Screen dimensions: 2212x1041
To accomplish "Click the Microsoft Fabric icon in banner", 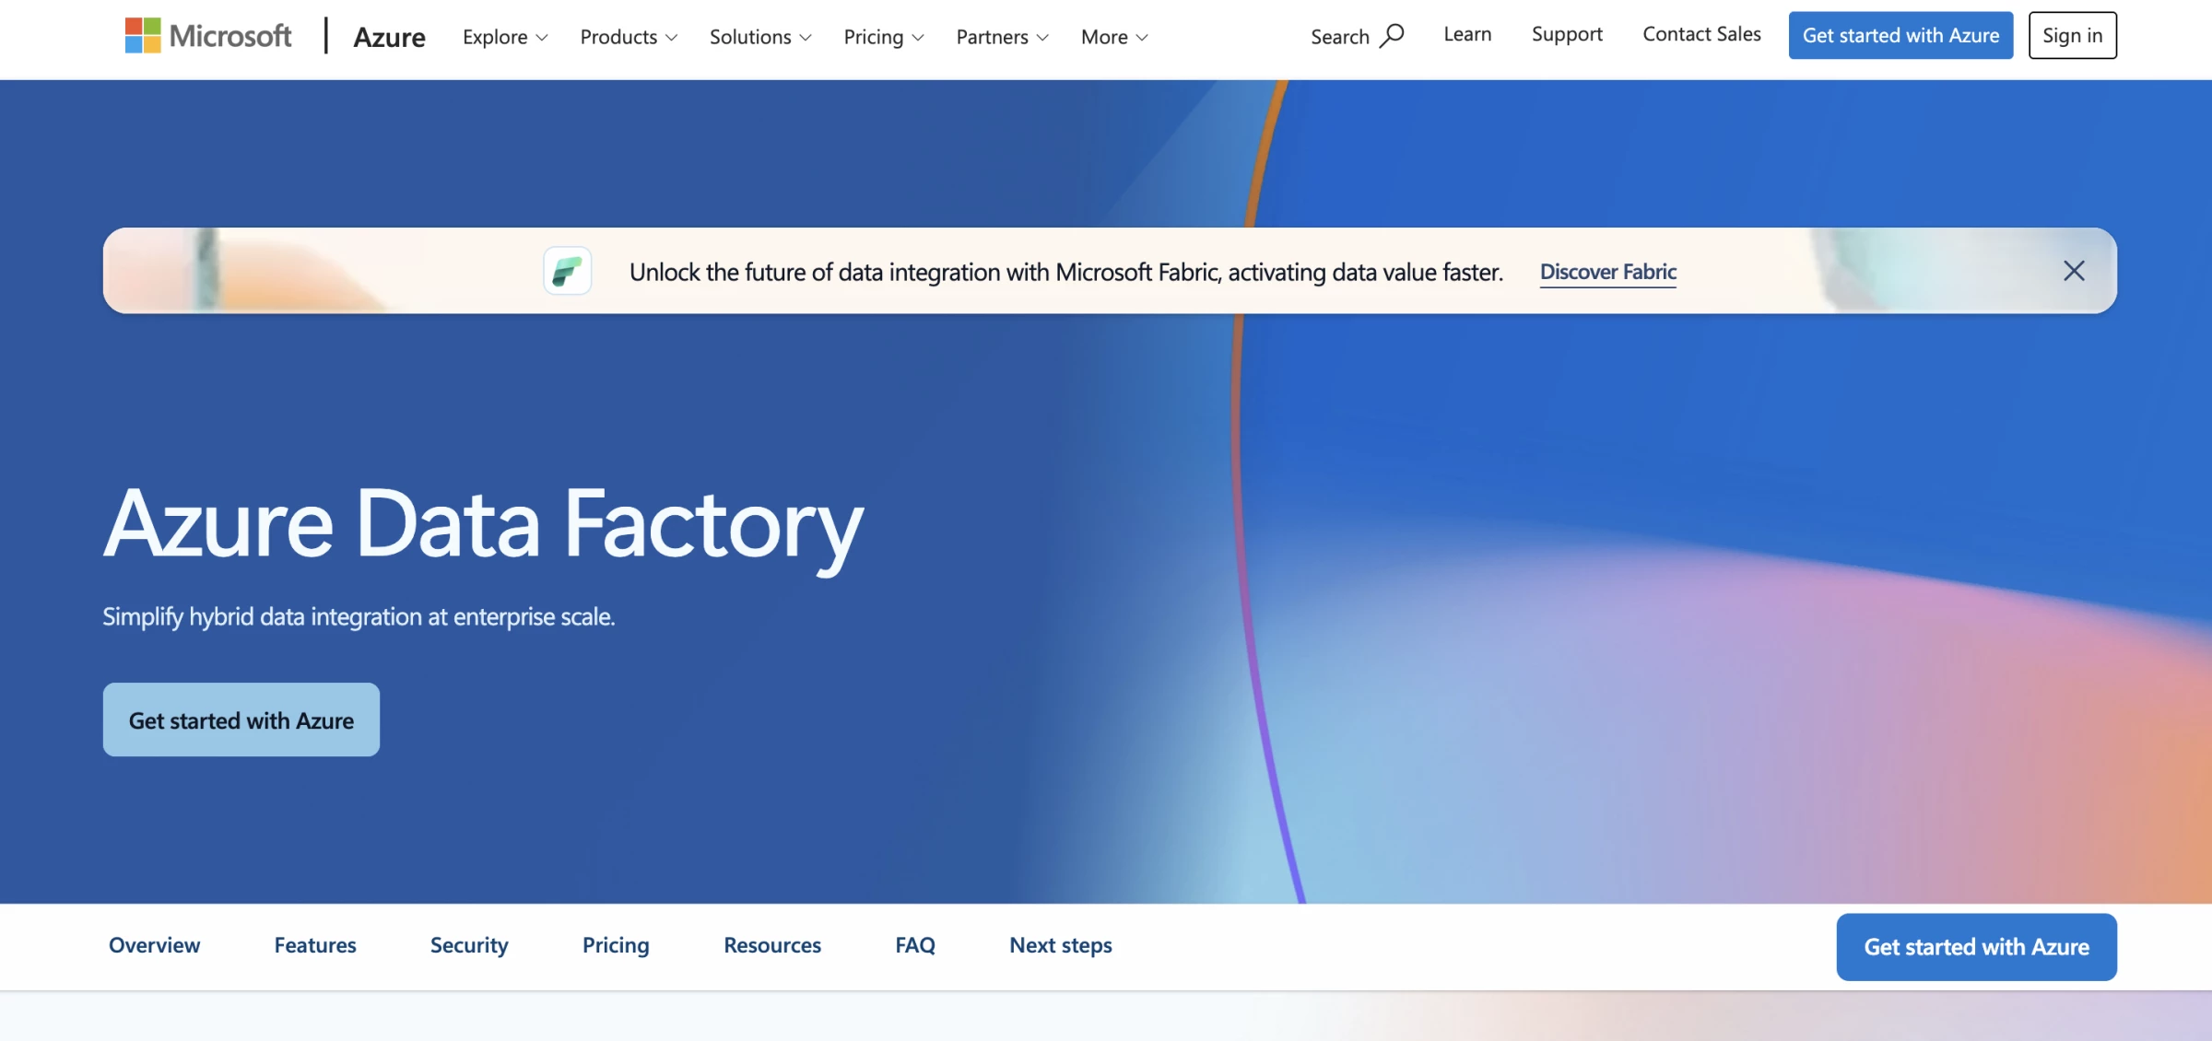I will (x=567, y=271).
